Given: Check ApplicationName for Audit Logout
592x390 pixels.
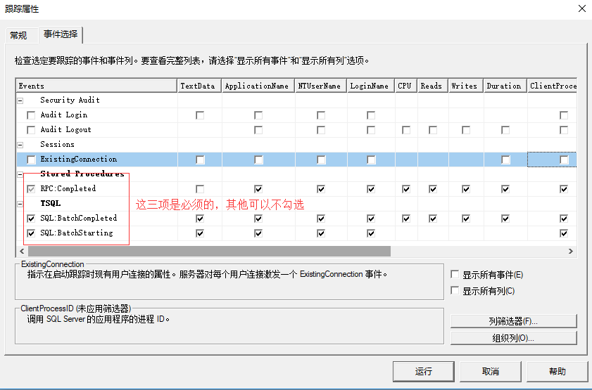Looking at the screenshot, I should pyautogui.click(x=258, y=130).
